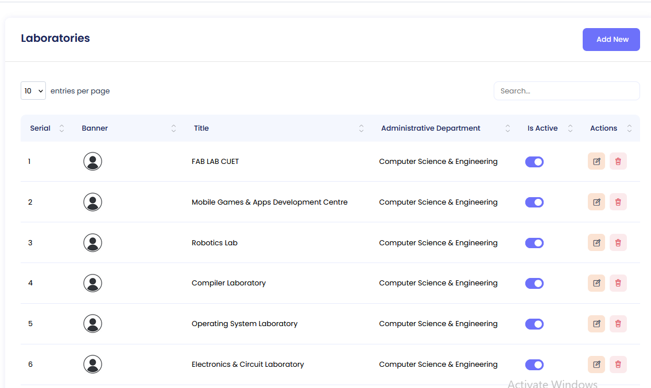Delete the Compiler Laboratory entry
This screenshot has width=651, height=388.
point(618,283)
